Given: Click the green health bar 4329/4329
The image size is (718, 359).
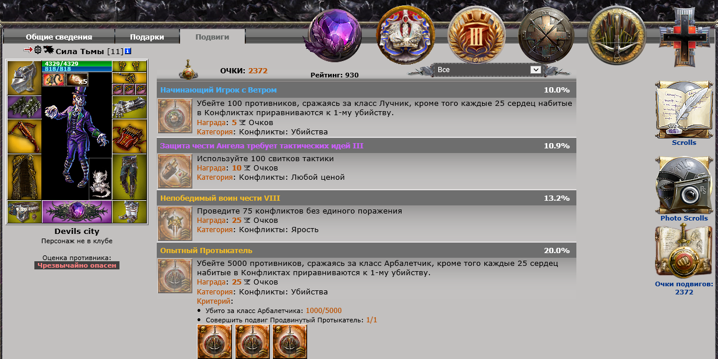Looking at the screenshot, I should (77, 63).
